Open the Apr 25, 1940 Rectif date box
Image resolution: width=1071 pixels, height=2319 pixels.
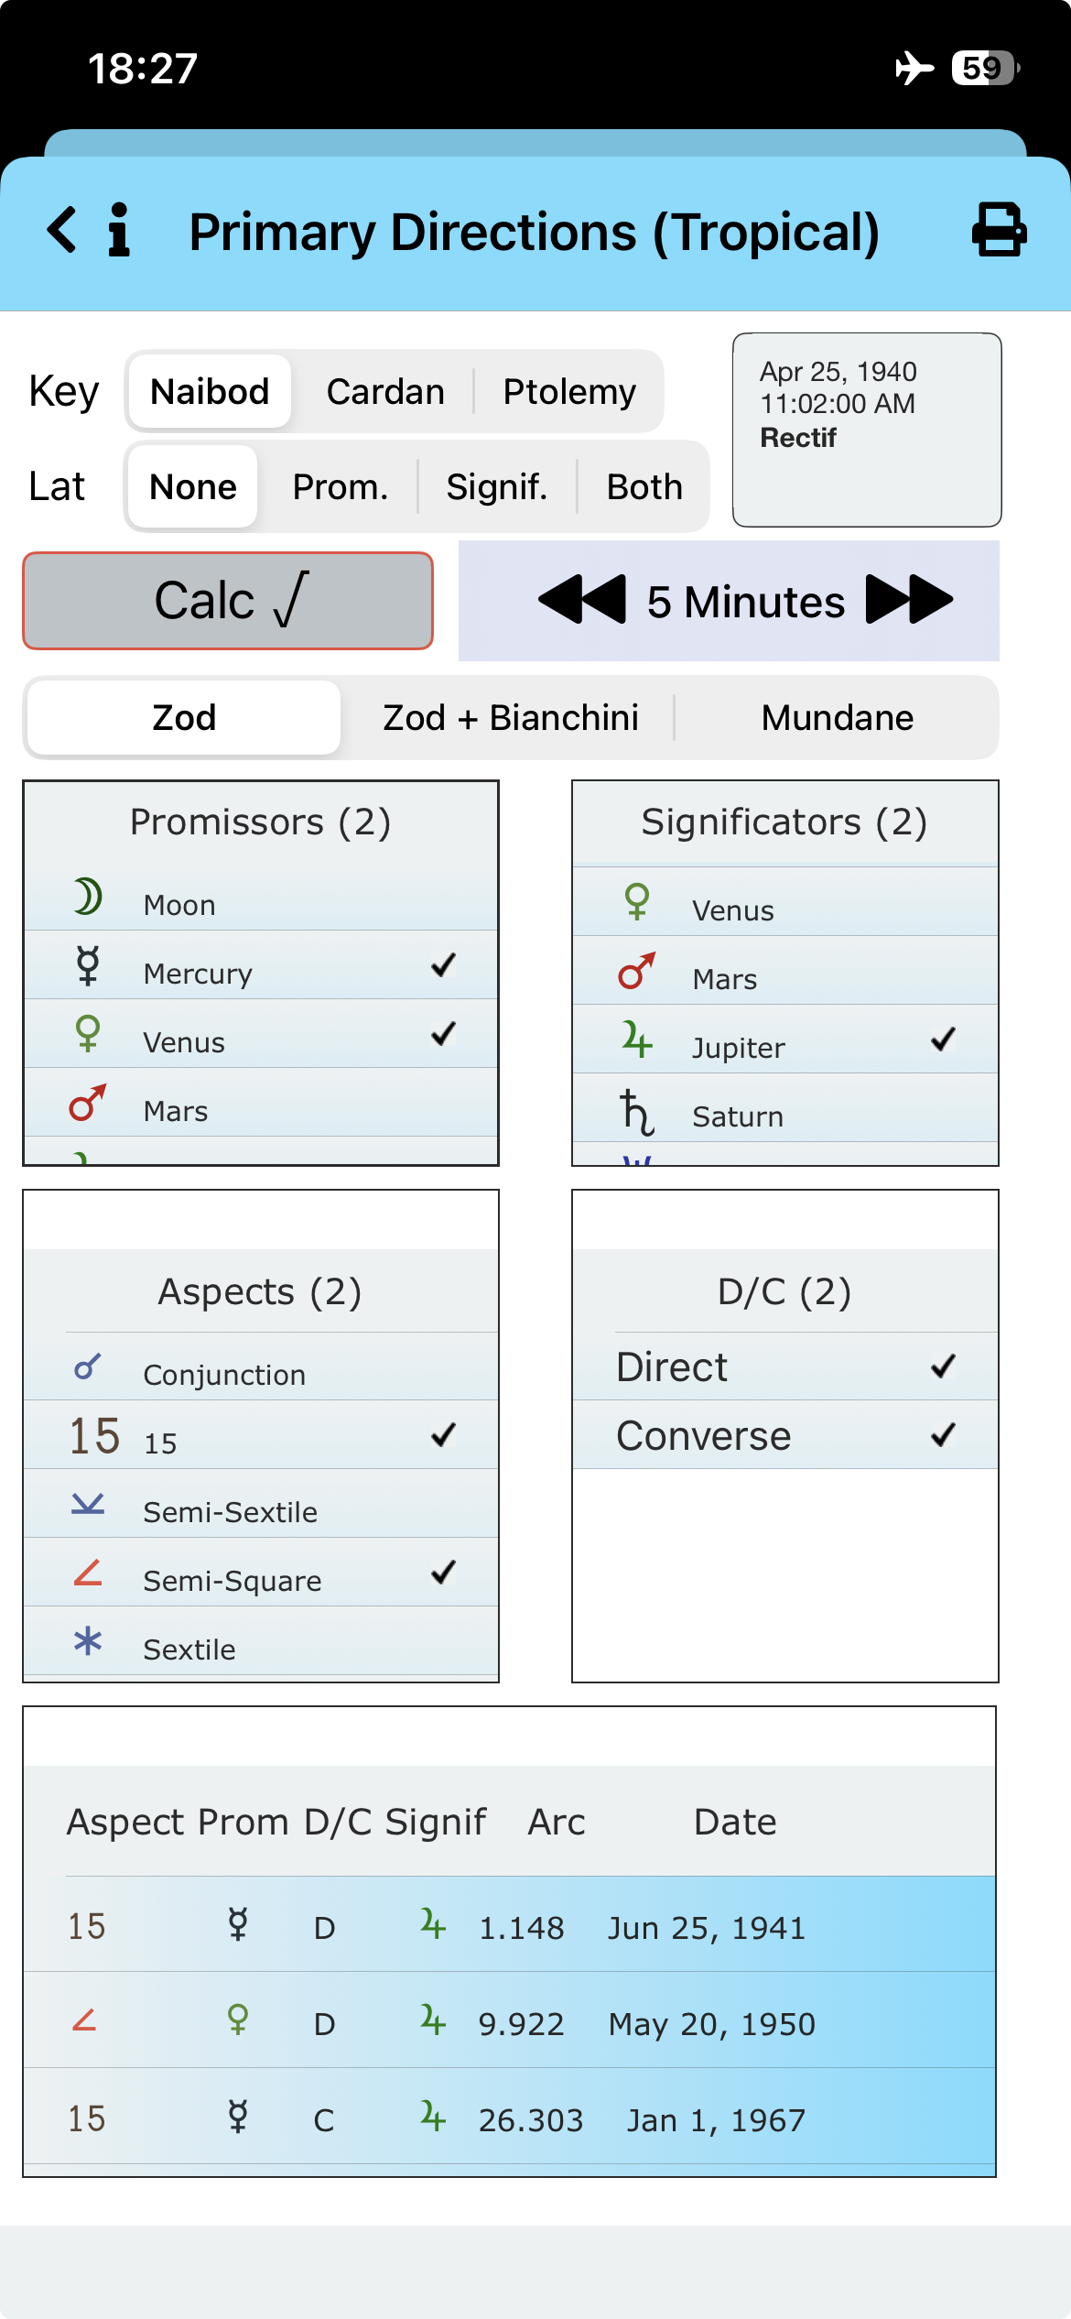click(866, 430)
